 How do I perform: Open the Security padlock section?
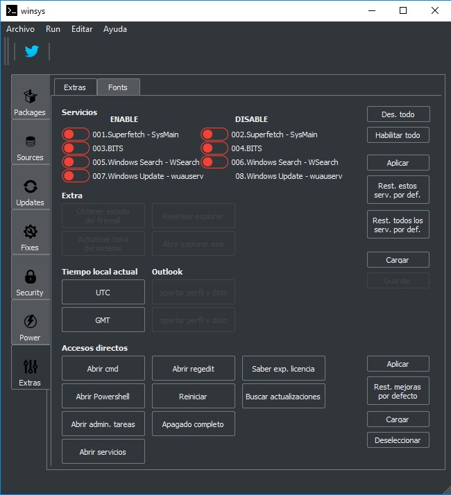pos(30,281)
